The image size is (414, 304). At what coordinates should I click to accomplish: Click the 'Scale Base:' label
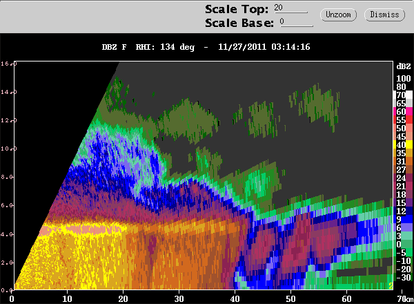click(239, 23)
